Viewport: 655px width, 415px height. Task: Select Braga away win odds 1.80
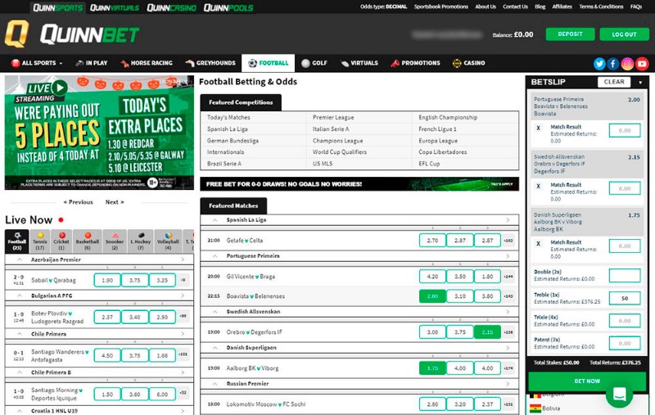[487, 277]
